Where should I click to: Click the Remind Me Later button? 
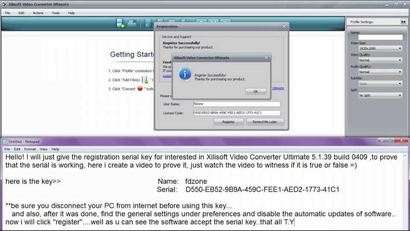pos(265,122)
